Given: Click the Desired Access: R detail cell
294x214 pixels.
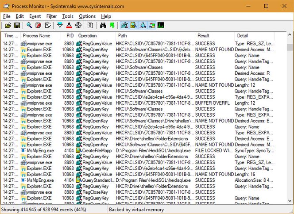Looking at the screenshot, I should pyautogui.click(x=252, y=73).
